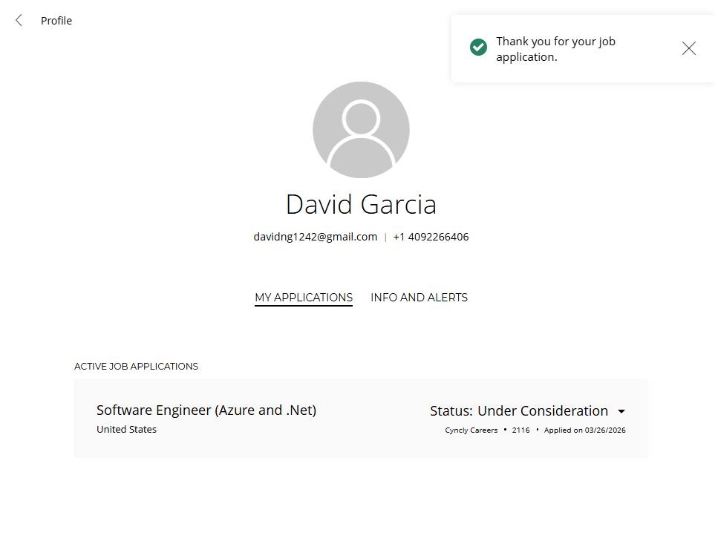Click the Profile header label
Image resolution: width=715 pixels, height=547 pixels.
pos(56,21)
